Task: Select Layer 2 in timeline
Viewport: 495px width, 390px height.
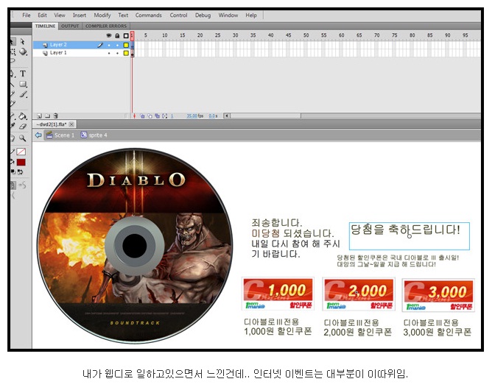Action: coord(58,45)
